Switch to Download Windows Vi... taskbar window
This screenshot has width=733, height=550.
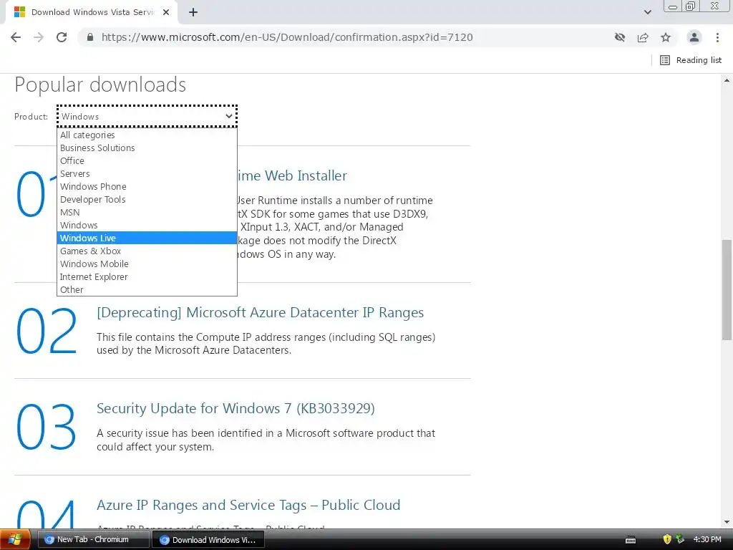208,540
